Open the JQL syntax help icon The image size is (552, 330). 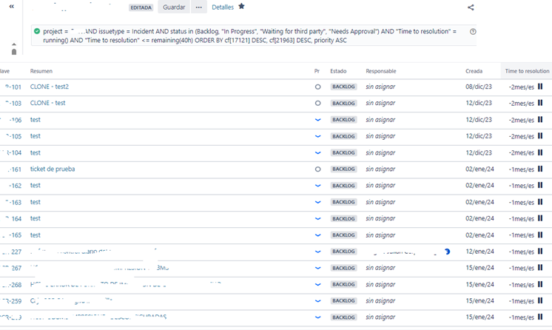[x=473, y=31]
